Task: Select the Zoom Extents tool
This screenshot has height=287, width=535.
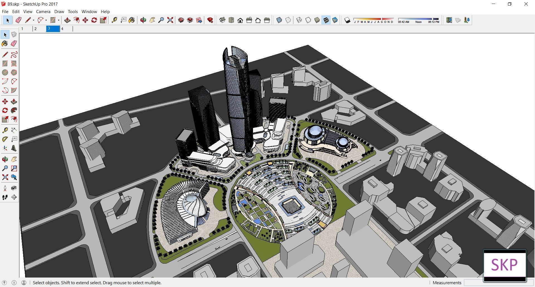Action: point(170,20)
